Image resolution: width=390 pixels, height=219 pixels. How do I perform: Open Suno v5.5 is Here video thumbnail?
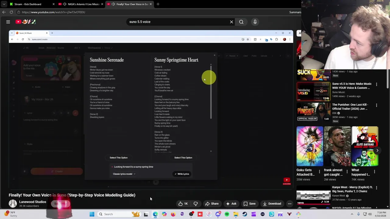313,91
